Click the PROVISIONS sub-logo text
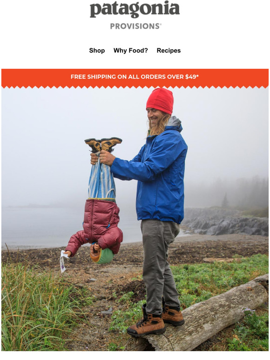 [135, 26]
